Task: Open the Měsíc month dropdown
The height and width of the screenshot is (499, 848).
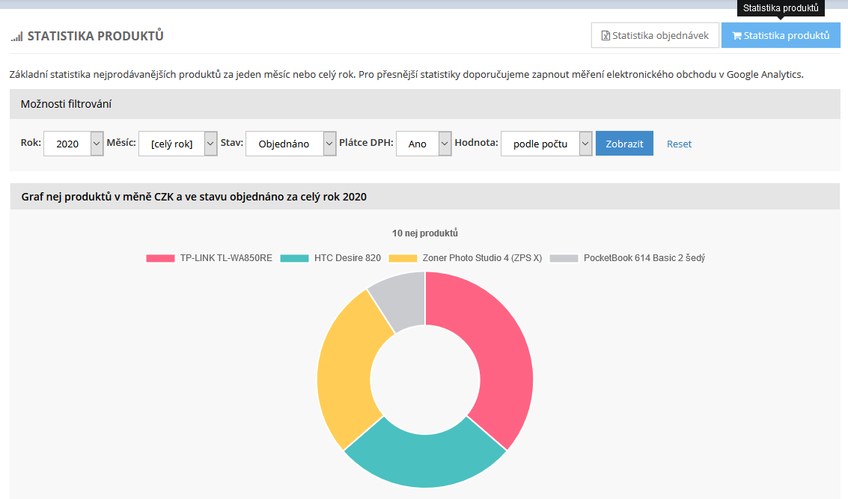Action: 177,144
